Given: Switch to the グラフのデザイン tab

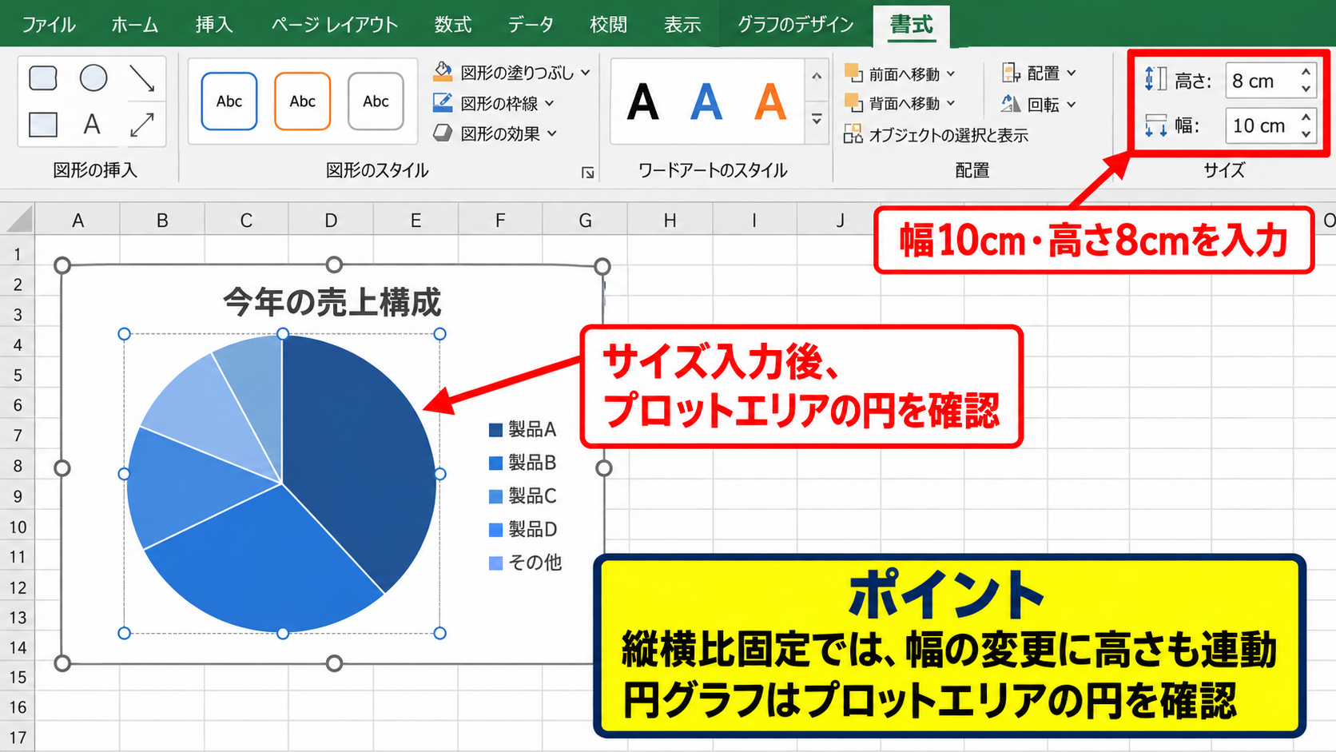Looking at the screenshot, I should coord(796,25).
